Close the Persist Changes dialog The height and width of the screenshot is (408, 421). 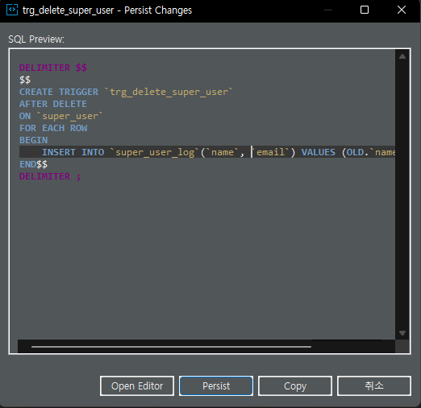coord(402,10)
